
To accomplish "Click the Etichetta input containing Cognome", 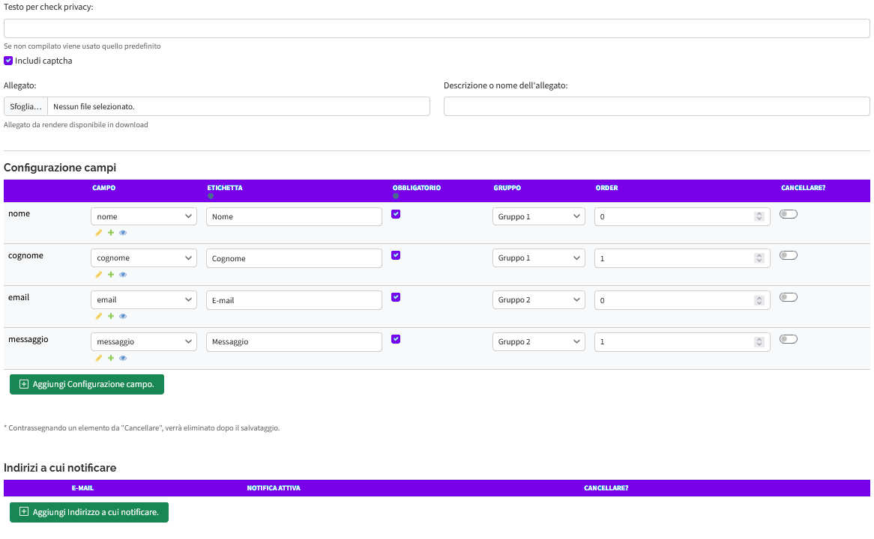I will [294, 258].
